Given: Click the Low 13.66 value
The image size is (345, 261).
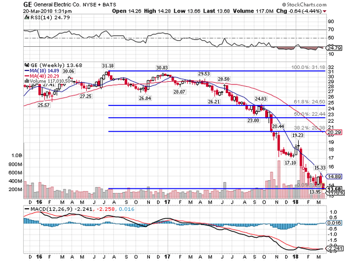Looking at the screenshot, I should 187,11.
